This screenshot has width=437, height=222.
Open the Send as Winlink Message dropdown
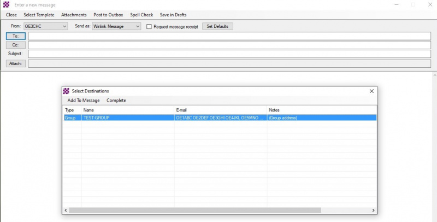pyautogui.click(x=116, y=26)
